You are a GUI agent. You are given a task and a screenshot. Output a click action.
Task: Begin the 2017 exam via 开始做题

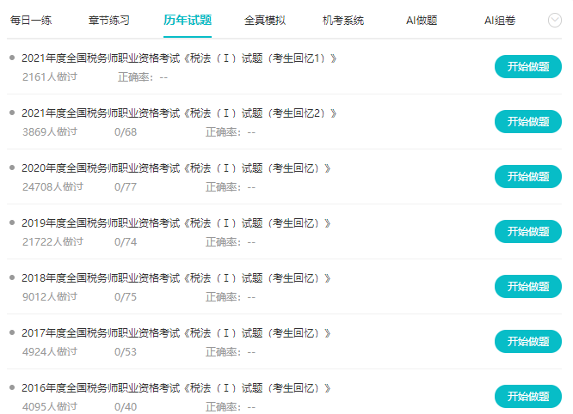(528, 341)
